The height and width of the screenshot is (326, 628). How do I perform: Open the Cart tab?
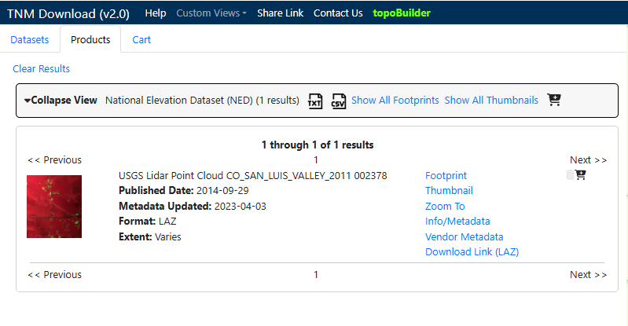(x=141, y=40)
